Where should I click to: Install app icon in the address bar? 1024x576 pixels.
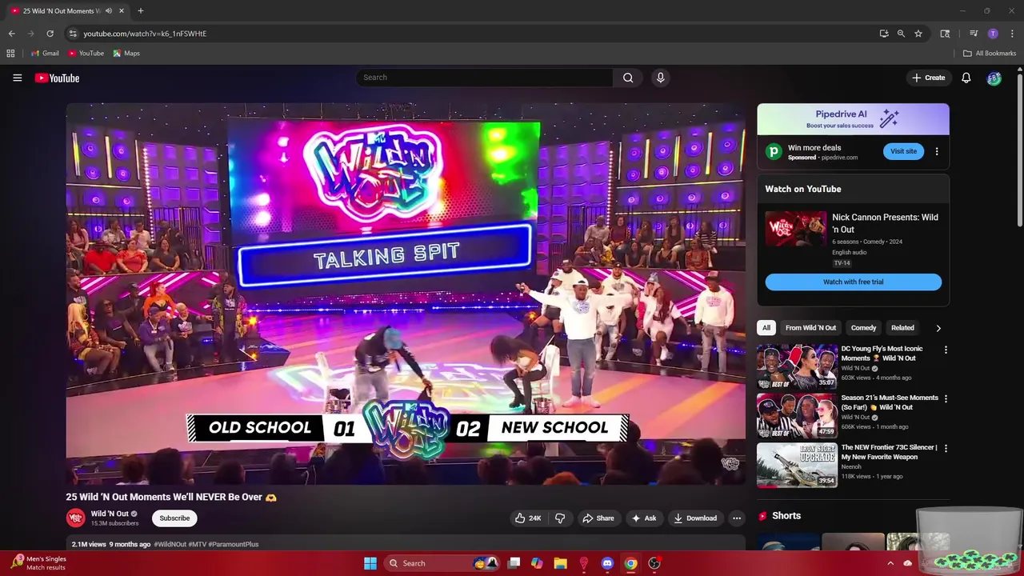click(883, 34)
